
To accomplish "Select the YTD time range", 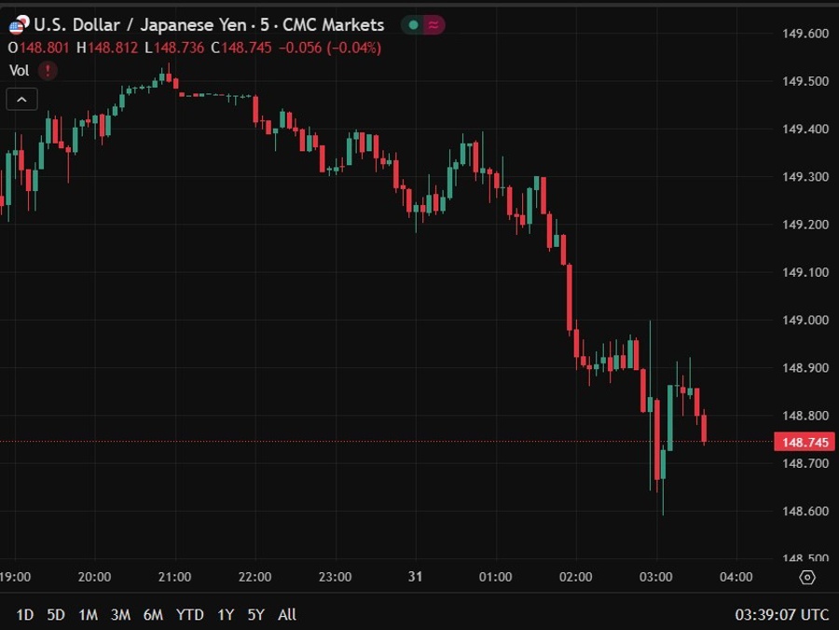I will point(190,614).
